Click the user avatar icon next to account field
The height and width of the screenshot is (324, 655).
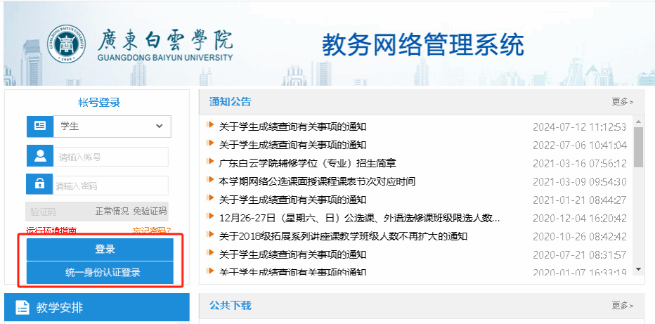tap(40, 156)
